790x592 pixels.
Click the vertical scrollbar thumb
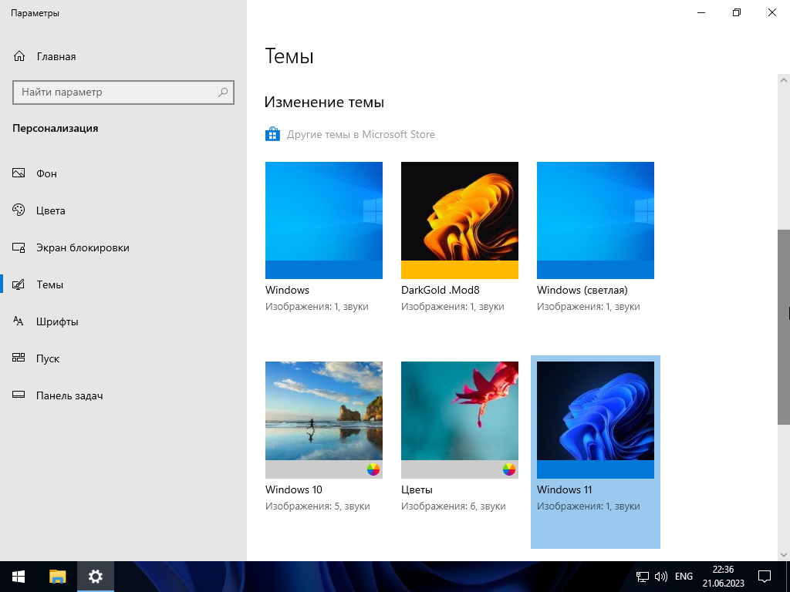[783, 326]
